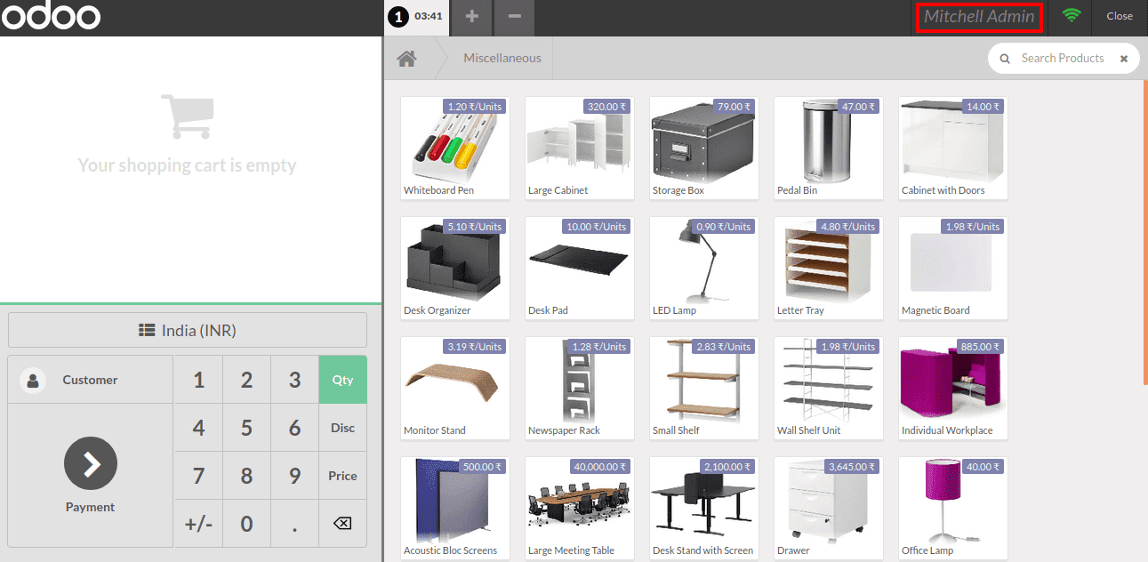Tap the backspace key on the numpad
The width and height of the screenshot is (1148, 562).
tap(342, 524)
